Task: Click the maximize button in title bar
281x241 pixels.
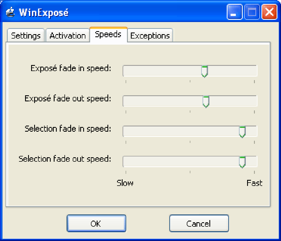Action: point(252,12)
